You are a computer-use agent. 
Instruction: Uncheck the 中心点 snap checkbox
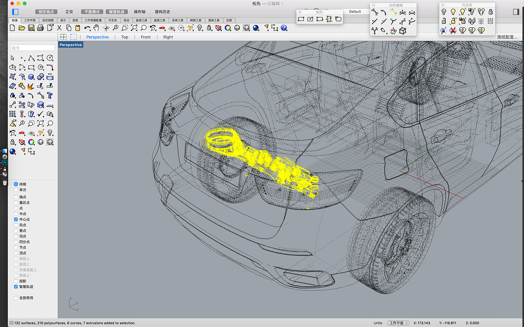(x=16, y=219)
